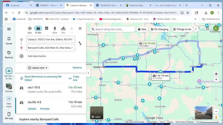223x125 pixels.
Task: Select Barnyard 1h 18m recent trip
Action: pyautogui.click(x=9, y=74)
